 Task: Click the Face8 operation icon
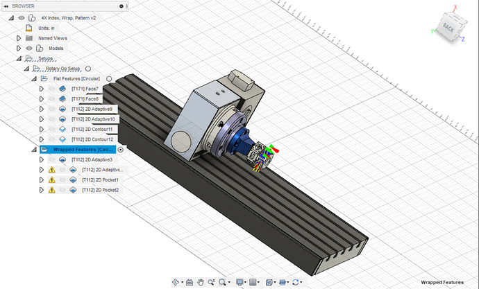point(62,99)
